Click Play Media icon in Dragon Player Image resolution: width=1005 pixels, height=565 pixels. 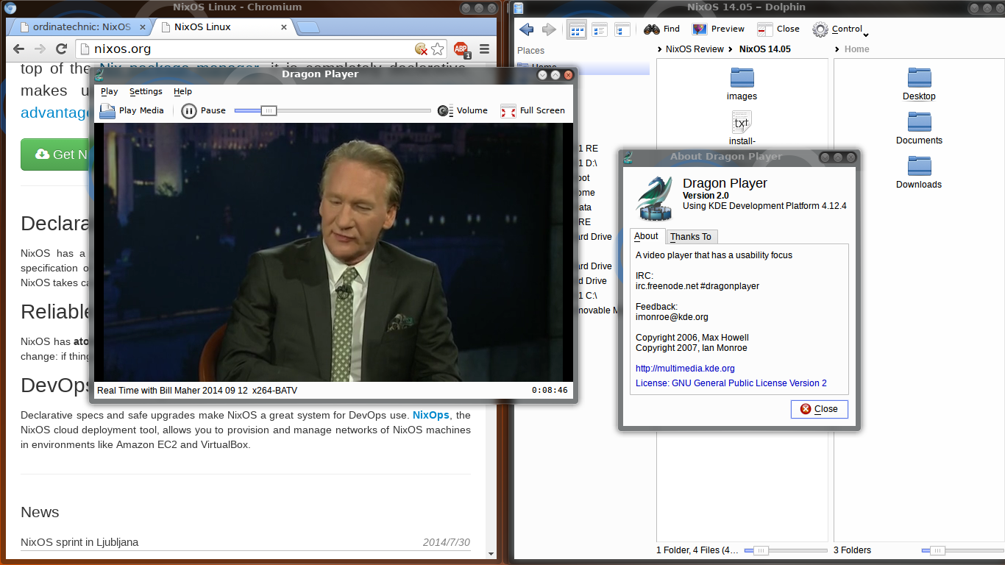107,111
